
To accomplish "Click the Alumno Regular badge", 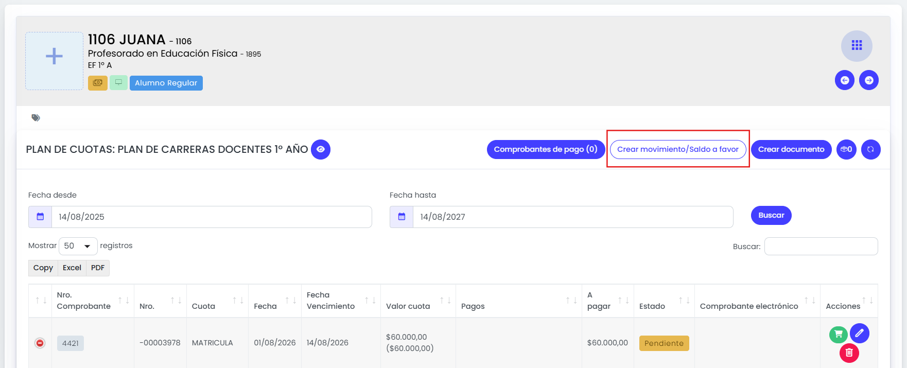I will 166,83.
